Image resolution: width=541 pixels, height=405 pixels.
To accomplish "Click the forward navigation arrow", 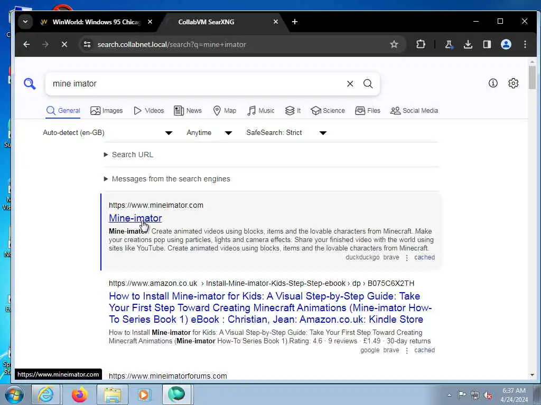I will 45,44.
